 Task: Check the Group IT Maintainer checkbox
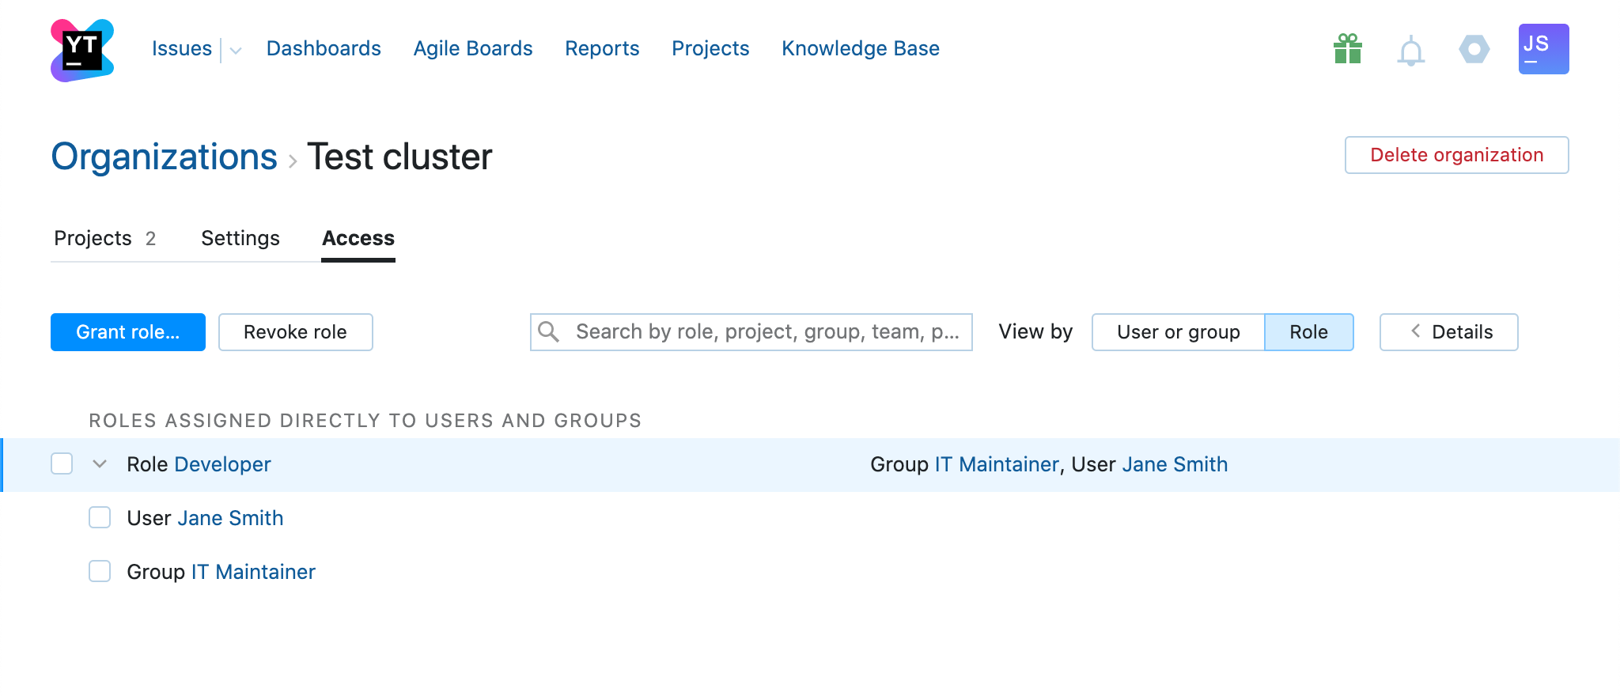[x=100, y=572]
